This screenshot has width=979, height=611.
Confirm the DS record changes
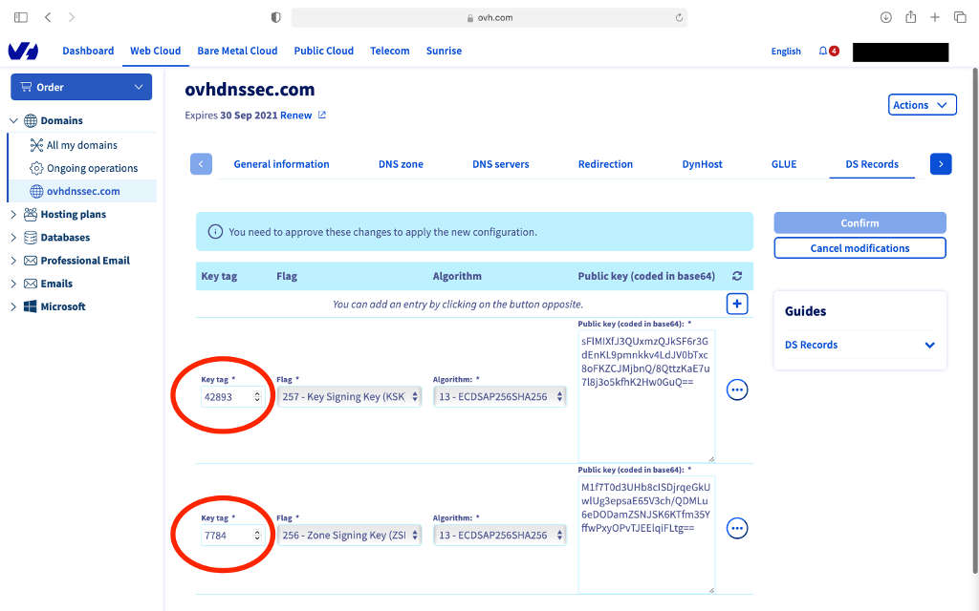click(859, 222)
